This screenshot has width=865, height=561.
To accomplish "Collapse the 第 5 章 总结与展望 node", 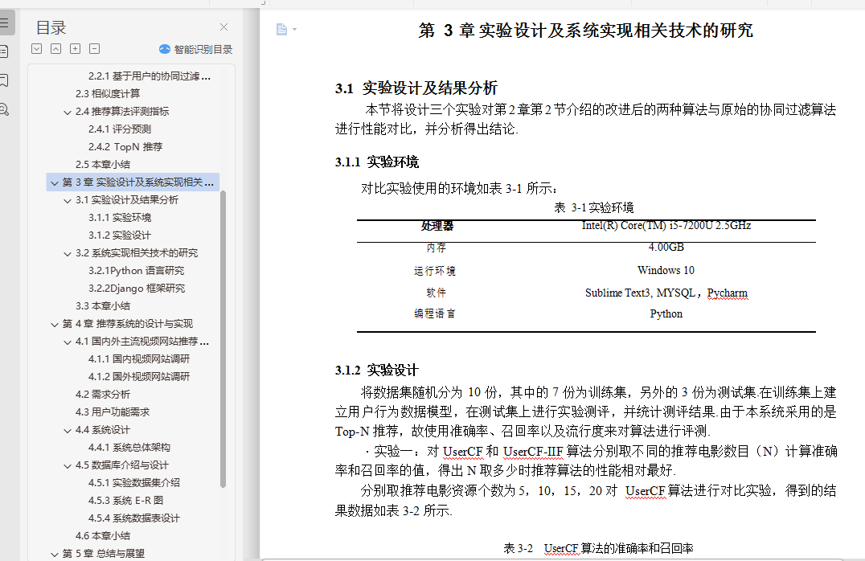I will [55, 554].
